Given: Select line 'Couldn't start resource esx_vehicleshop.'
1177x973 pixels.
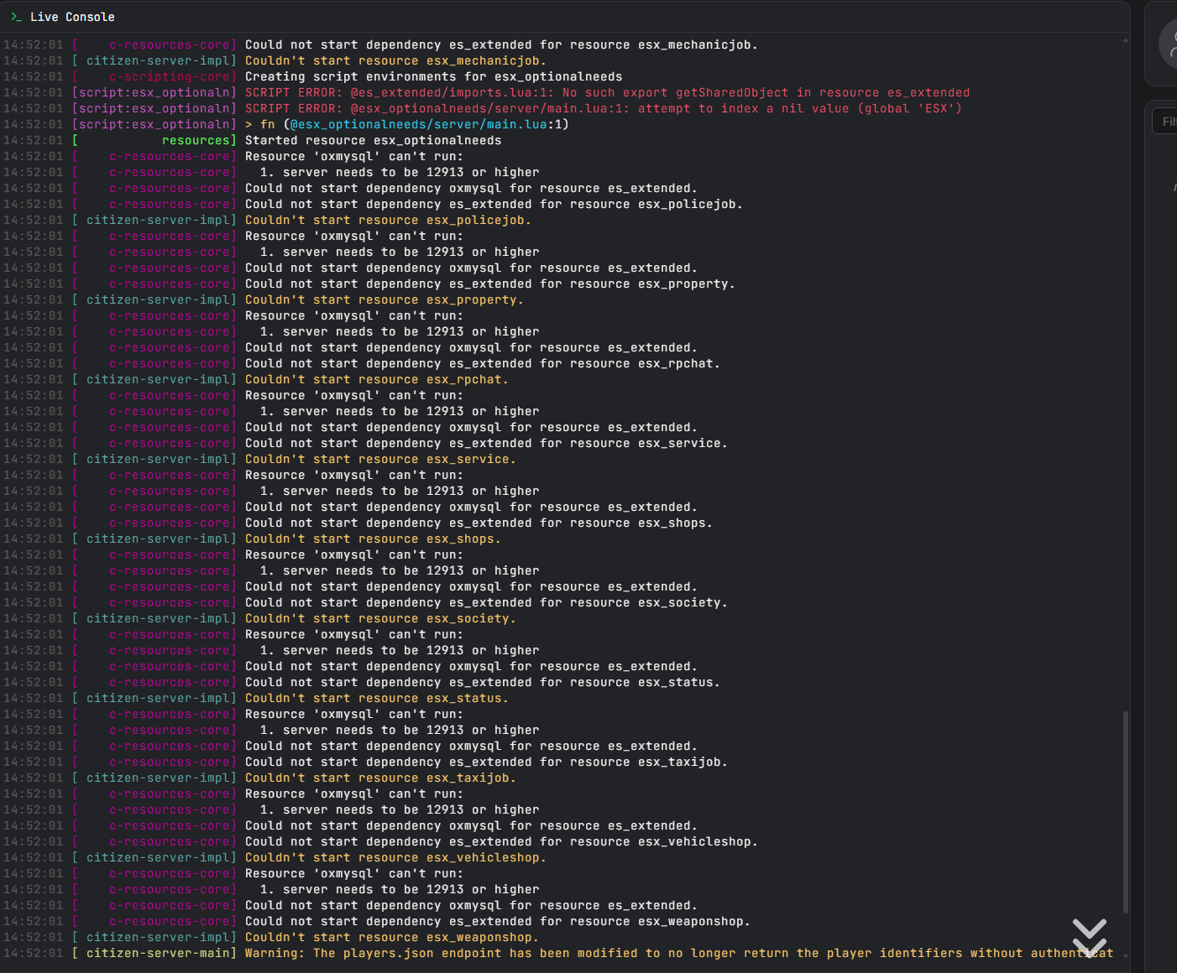Looking at the screenshot, I should pos(395,857).
